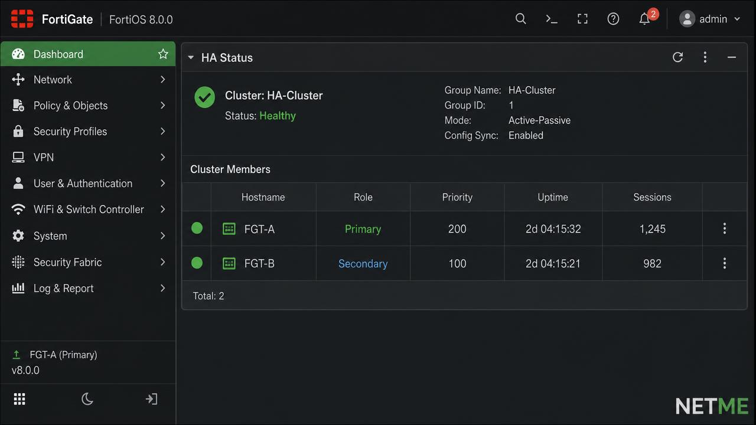756x425 pixels.
Task: Expand the Network menu chevron
Action: point(163,80)
